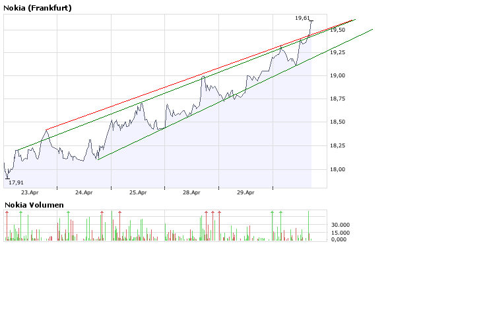Click the 19,00 price axis label
Viewport: 487px width, 314px height.
[x=338, y=75]
